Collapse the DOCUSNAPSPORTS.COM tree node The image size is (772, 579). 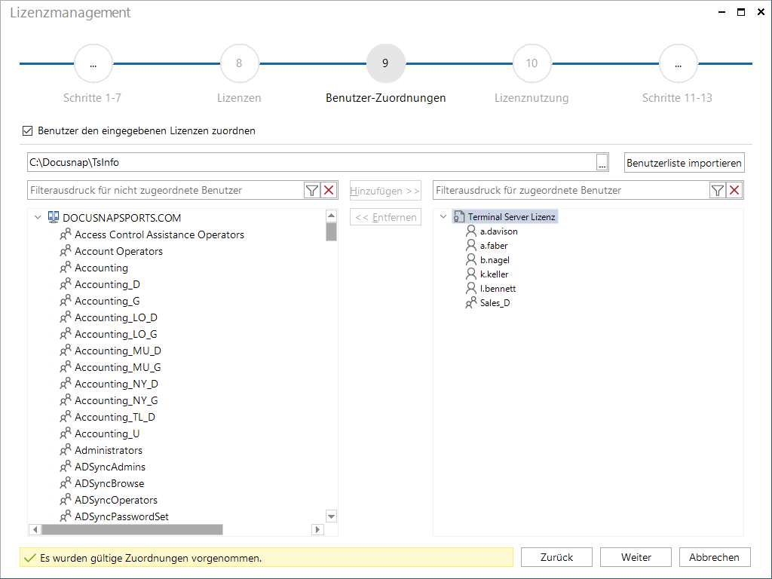point(38,217)
